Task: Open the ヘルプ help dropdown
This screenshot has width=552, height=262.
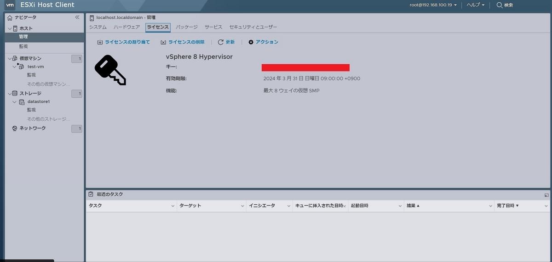Action: (x=476, y=5)
